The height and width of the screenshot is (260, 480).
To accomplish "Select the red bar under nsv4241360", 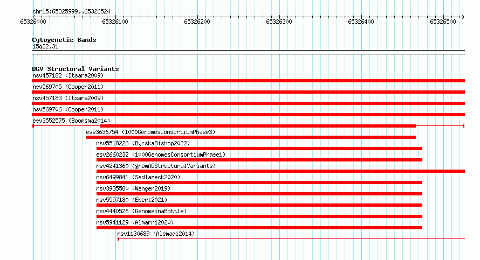I will (x=280, y=171).
